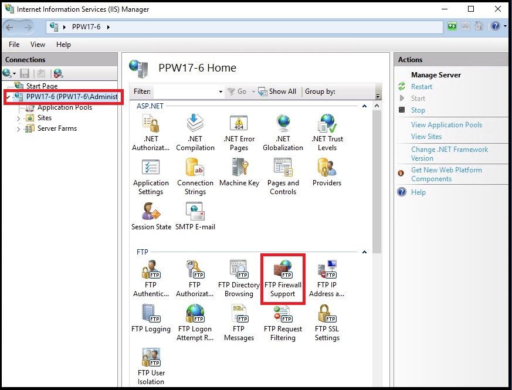This screenshot has width=512, height=390.
Task: Open the View menu
Action: tap(38, 45)
